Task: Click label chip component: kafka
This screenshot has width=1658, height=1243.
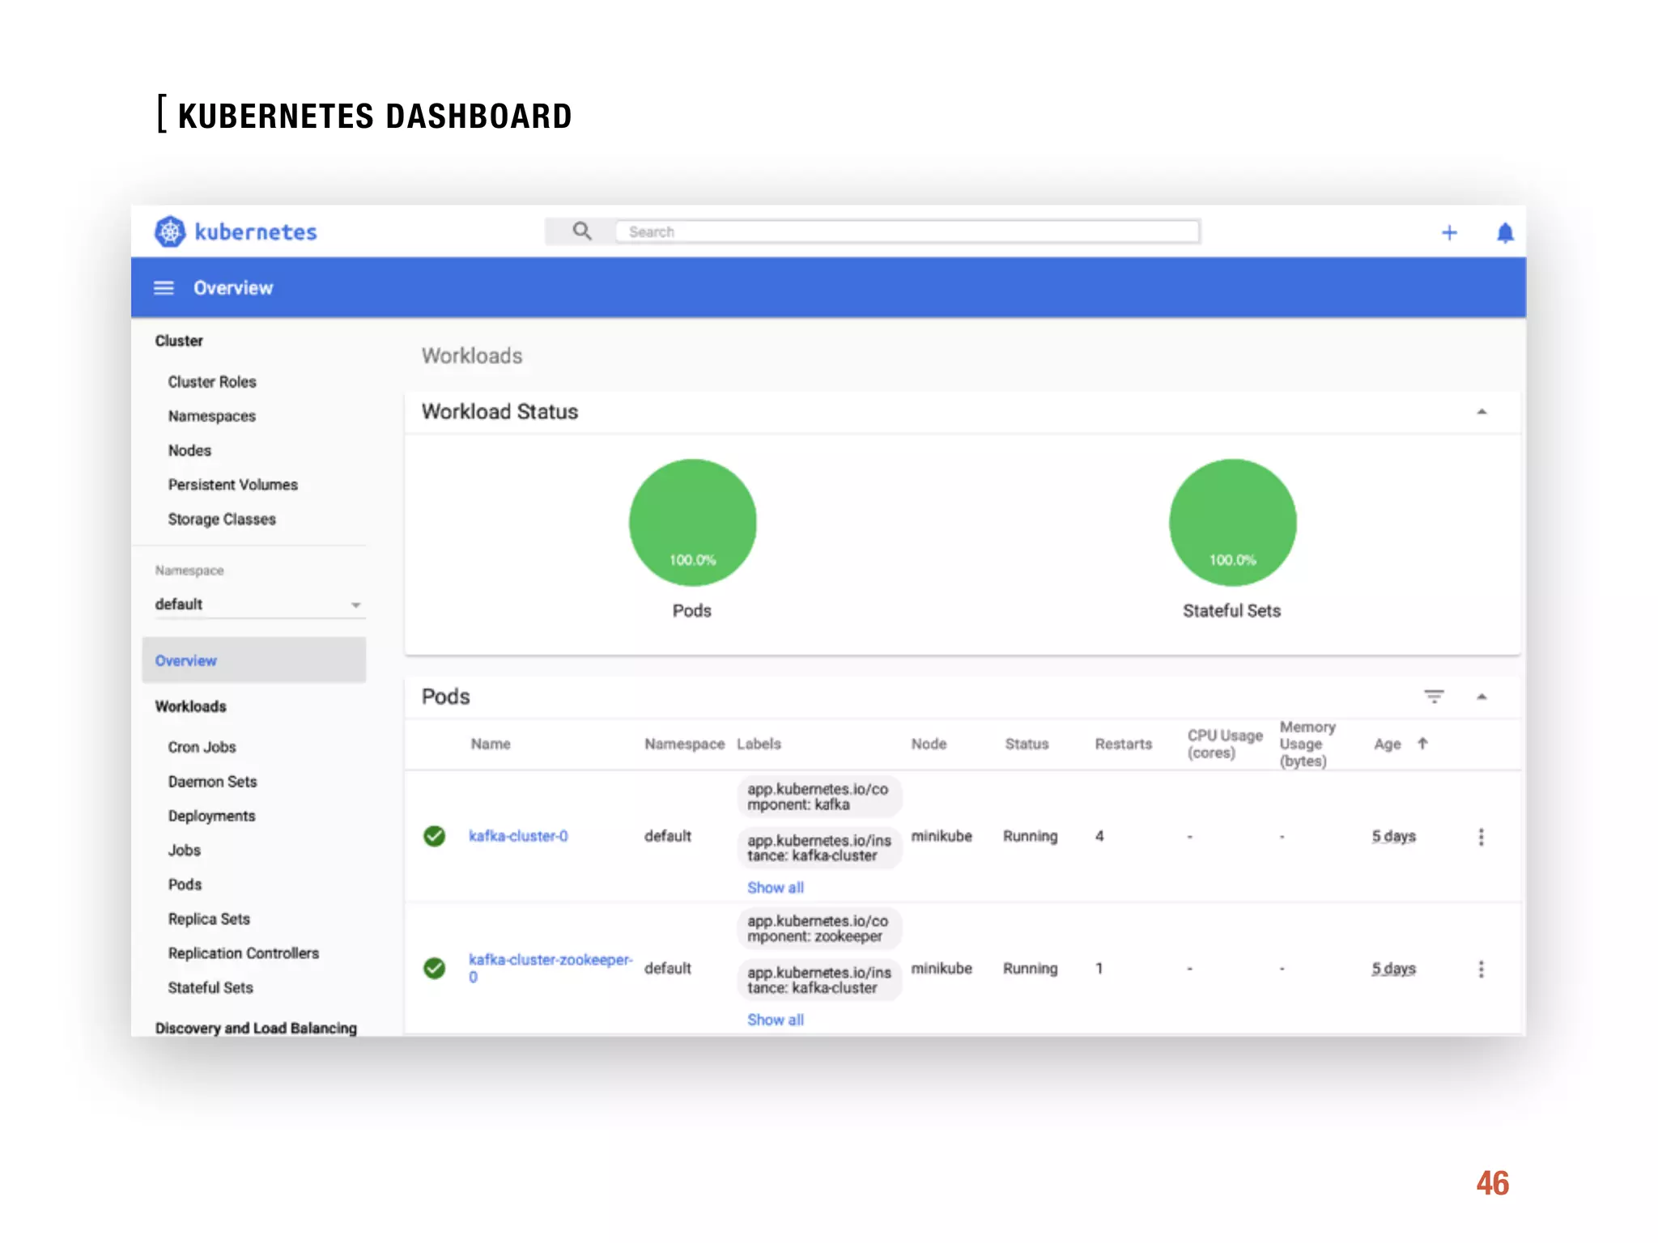Action: pyautogui.click(x=819, y=796)
